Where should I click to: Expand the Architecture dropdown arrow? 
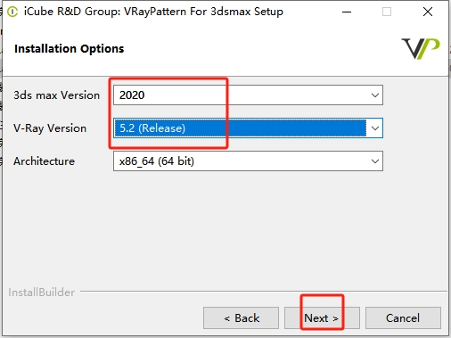pos(375,161)
